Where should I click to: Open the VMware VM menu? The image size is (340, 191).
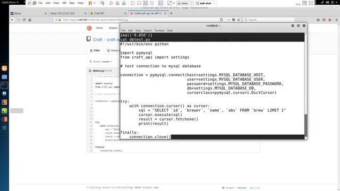coord(64,3)
